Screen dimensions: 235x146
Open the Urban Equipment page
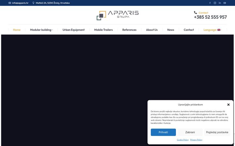(73, 30)
